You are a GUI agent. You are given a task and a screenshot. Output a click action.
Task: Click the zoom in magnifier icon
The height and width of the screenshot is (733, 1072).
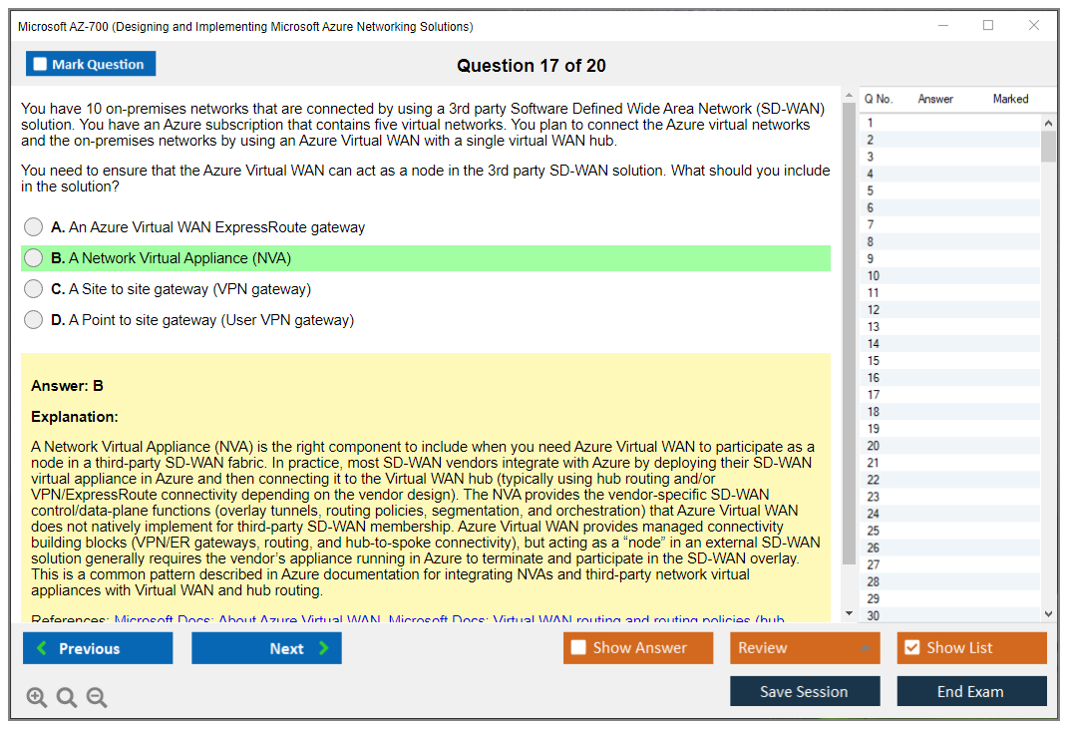37,698
